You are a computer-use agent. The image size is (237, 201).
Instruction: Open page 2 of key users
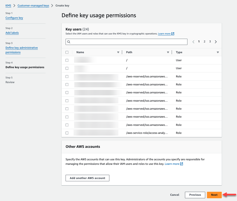click(x=204, y=41)
